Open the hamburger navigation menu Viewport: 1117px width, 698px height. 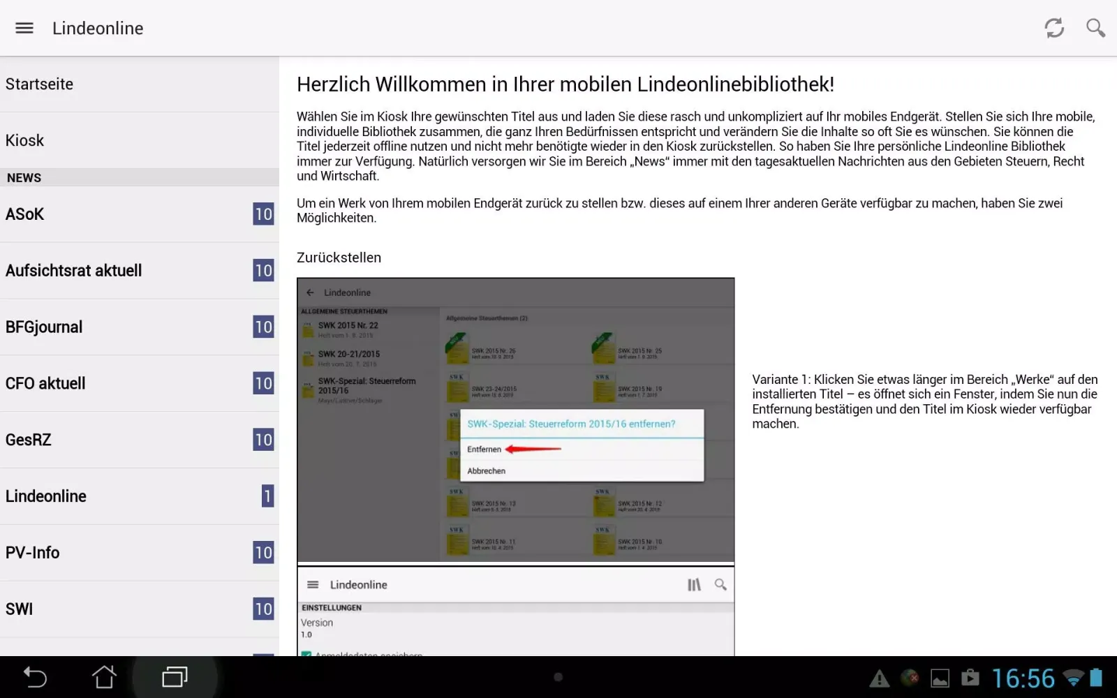[24, 28]
